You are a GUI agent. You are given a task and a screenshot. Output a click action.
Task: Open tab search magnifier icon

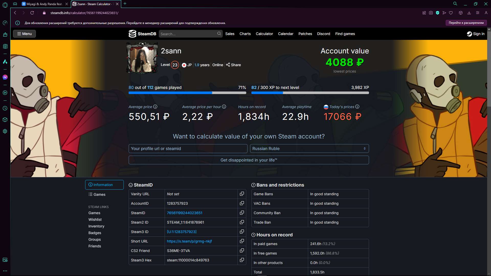click(455, 4)
